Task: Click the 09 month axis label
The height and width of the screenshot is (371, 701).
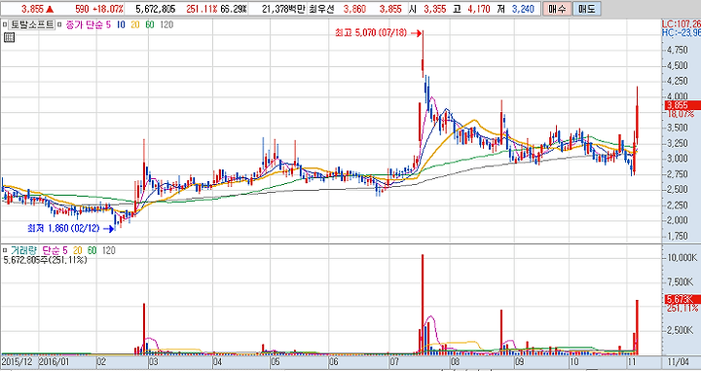Action: coord(520,361)
